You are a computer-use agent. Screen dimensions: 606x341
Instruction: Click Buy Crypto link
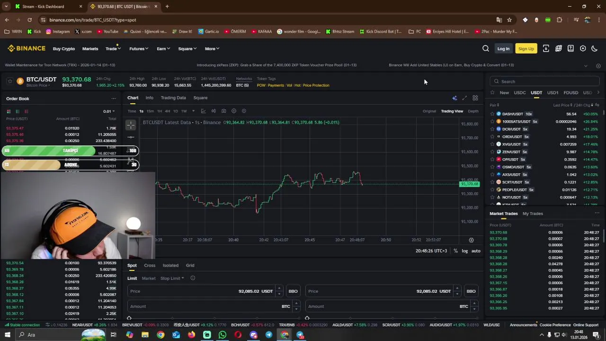pyautogui.click(x=64, y=49)
